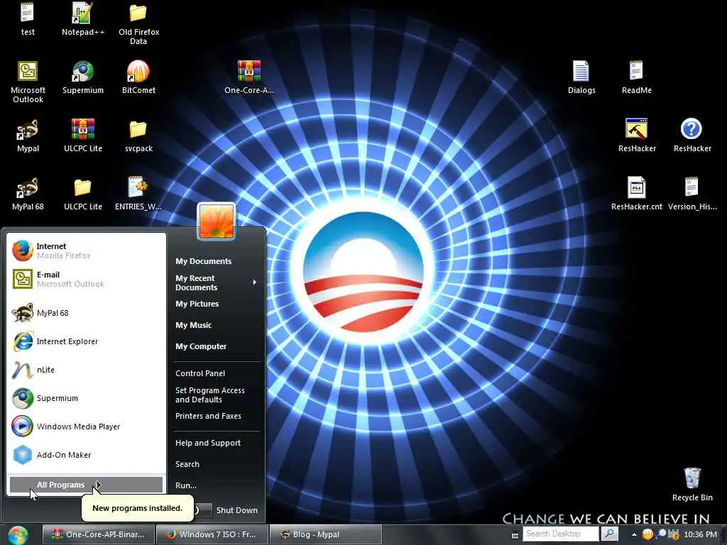The height and width of the screenshot is (545, 727).
Task: Click the BitComet tray icon
Action: coord(647,534)
